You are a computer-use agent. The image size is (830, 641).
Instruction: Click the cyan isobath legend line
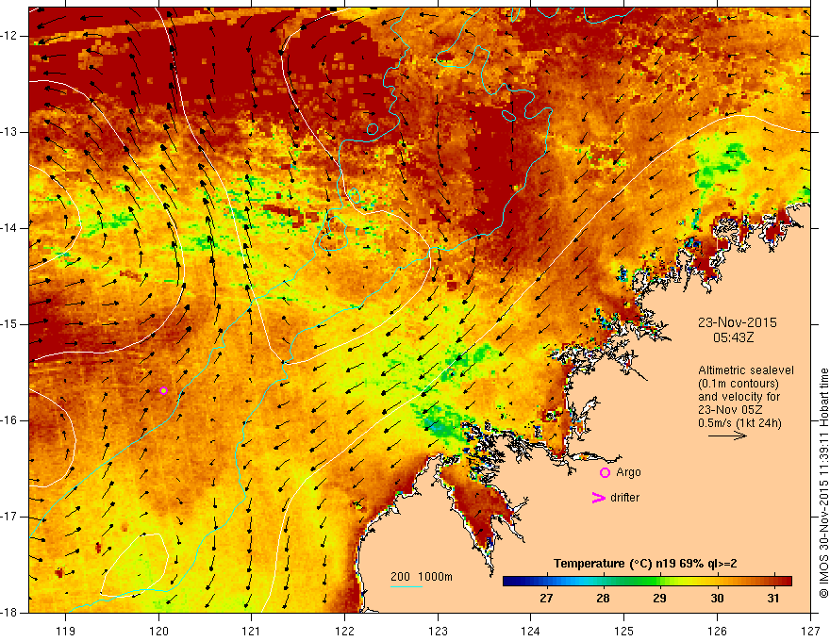pos(406,586)
